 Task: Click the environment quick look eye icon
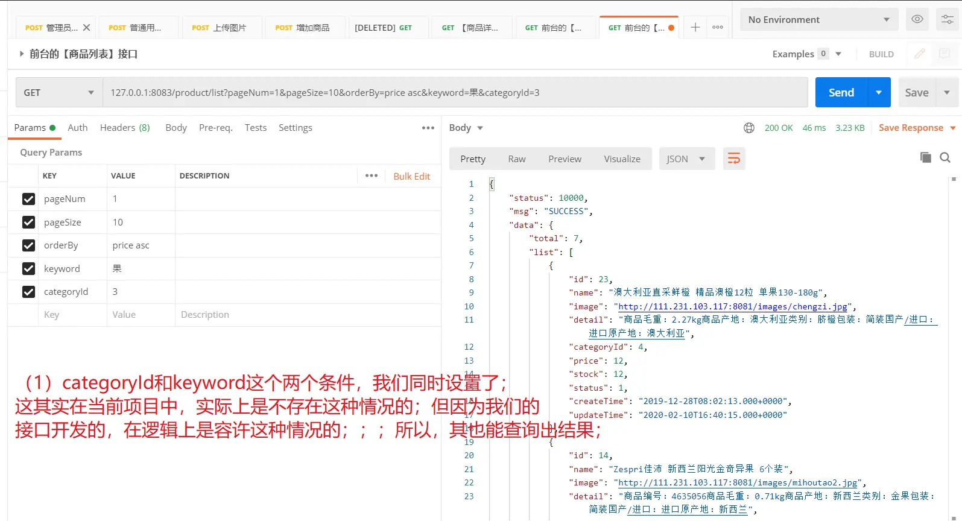coord(917,19)
